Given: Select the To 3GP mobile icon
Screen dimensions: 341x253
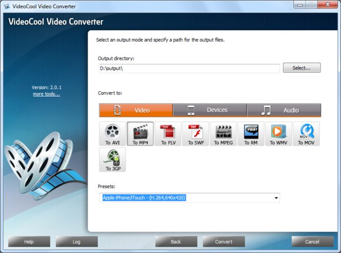Looking at the screenshot, I should [113, 160].
